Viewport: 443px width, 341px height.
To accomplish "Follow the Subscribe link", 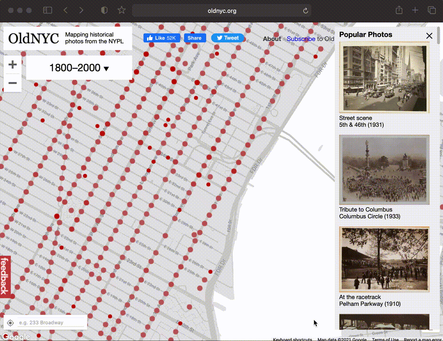I will (301, 39).
